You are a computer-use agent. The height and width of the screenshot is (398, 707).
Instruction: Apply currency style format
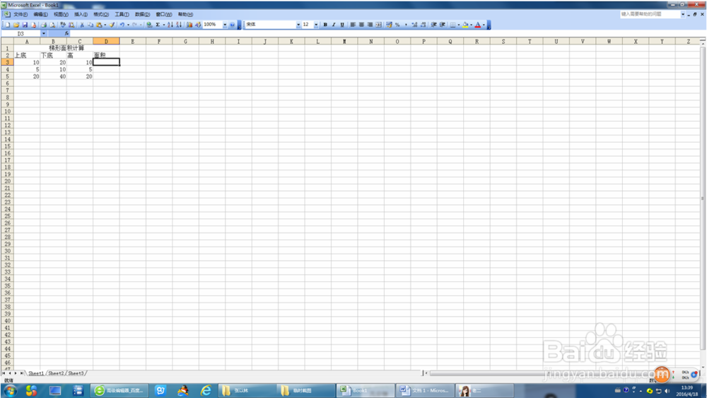coord(388,25)
